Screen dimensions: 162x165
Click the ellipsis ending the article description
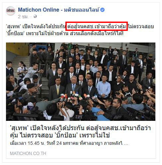[126, 144]
